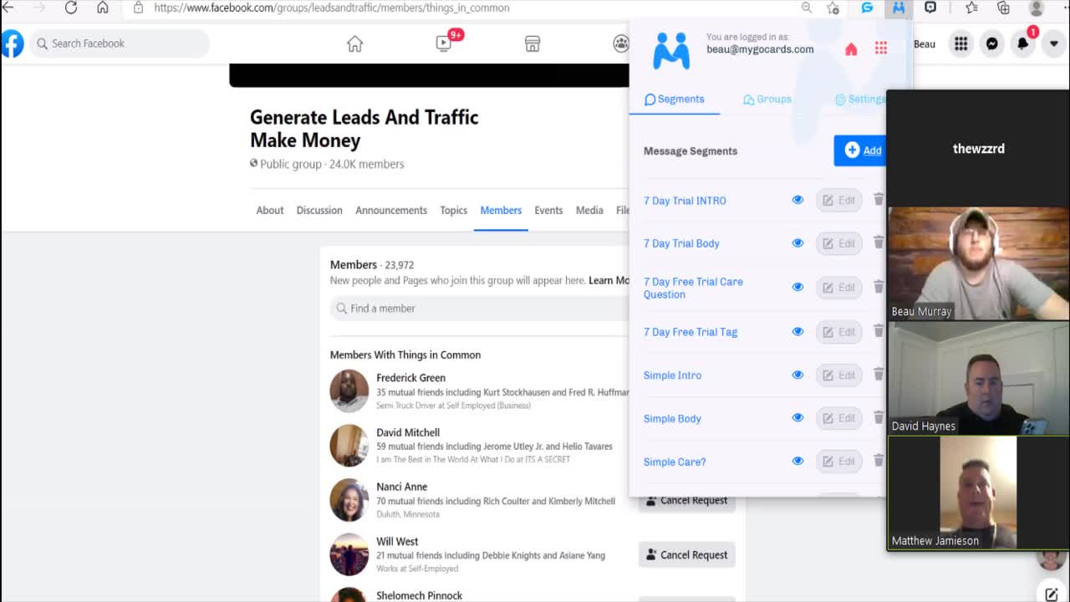The width and height of the screenshot is (1070, 602).
Task: Click the browser profile avatar icon
Action: [x=1037, y=8]
